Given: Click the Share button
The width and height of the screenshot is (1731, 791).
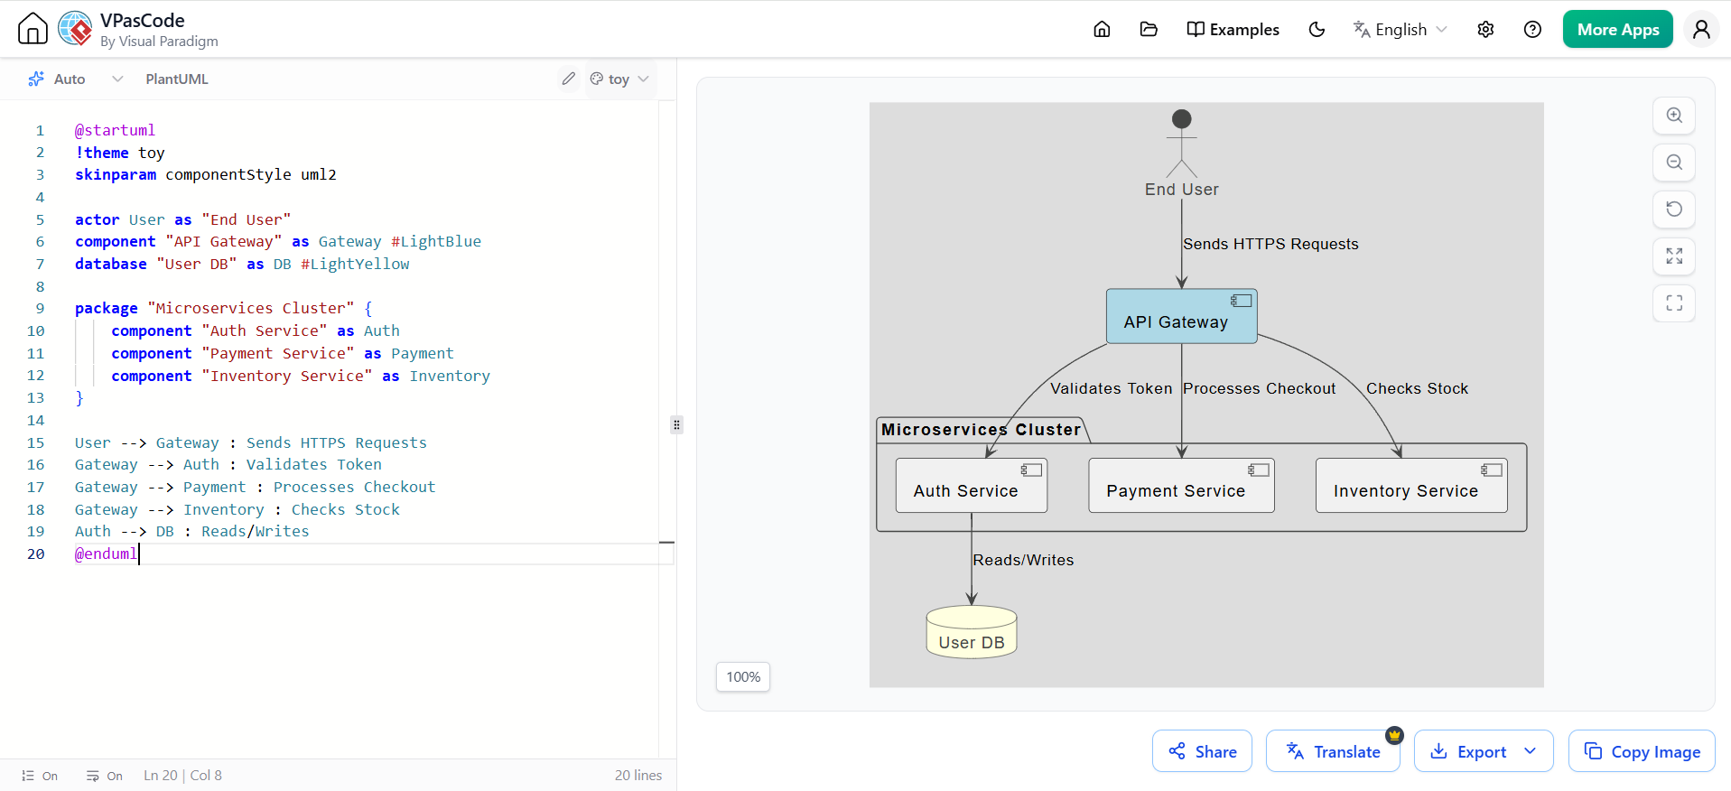Looking at the screenshot, I should pyautogui.click(x=1202, y=751).
